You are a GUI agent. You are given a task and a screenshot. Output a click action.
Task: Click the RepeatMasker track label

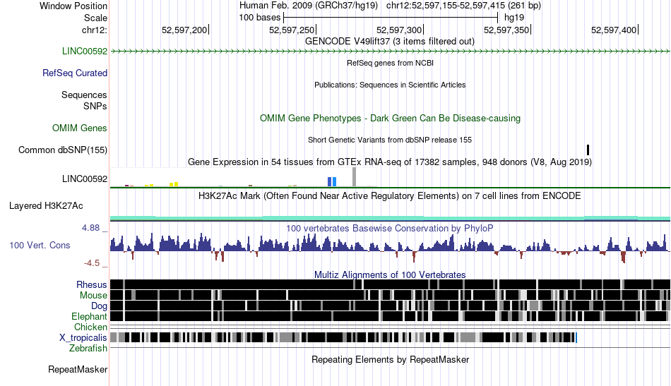[x=78, y=369]
